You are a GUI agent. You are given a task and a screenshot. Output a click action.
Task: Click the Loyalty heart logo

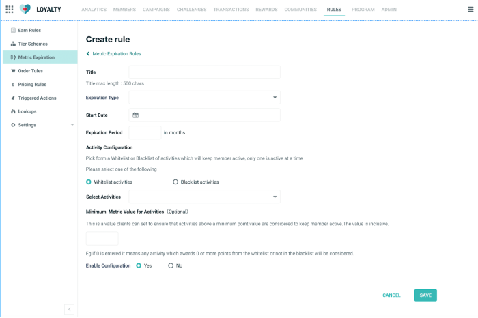25,10
